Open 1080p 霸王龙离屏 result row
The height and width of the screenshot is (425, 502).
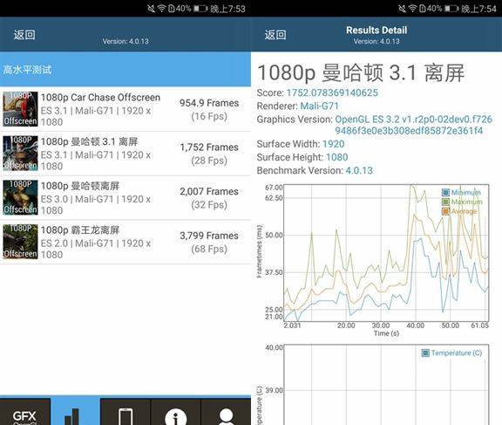[x=125, y=242]
